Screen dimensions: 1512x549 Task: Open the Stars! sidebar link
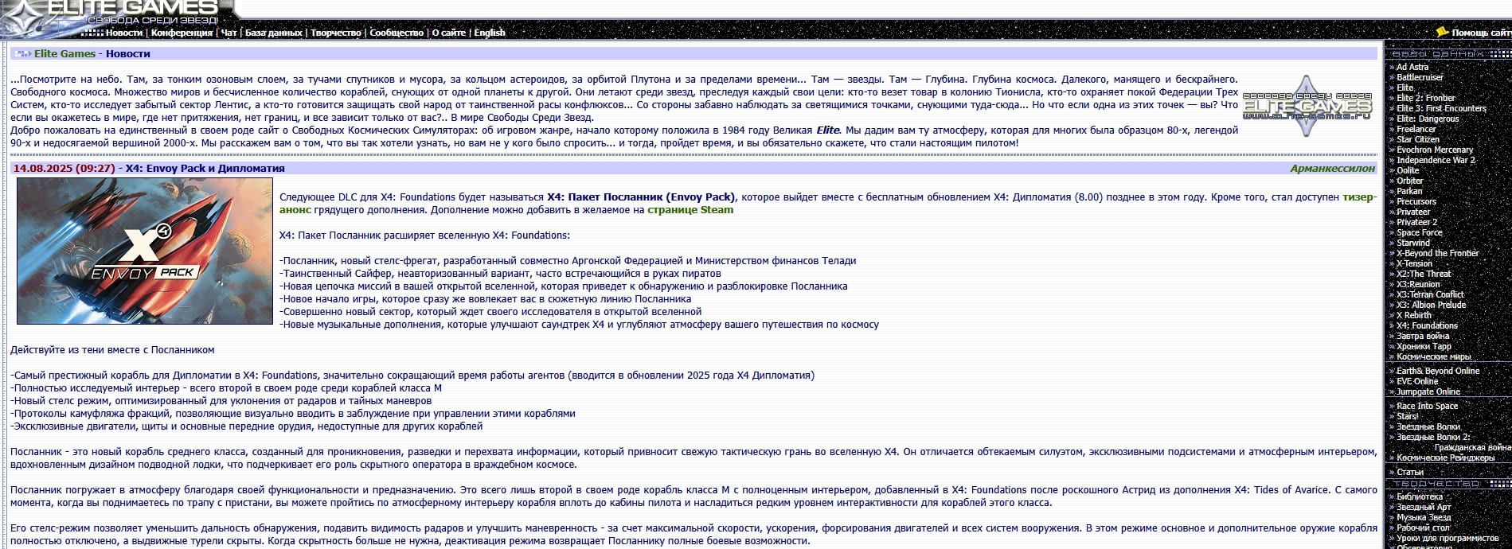(1407, 416)
